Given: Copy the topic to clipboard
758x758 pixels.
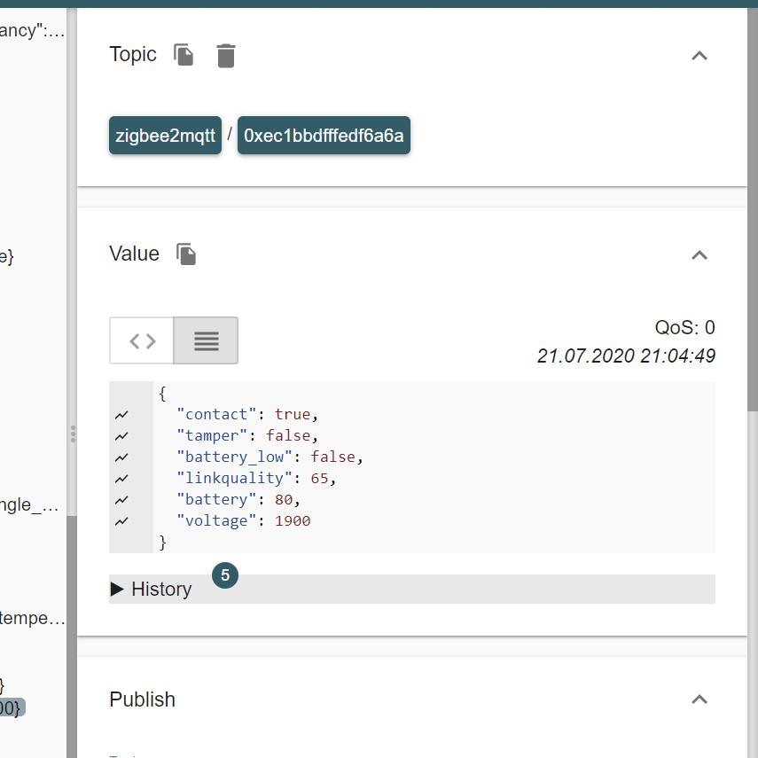Looking at the screenshot, I should [184, 55].
